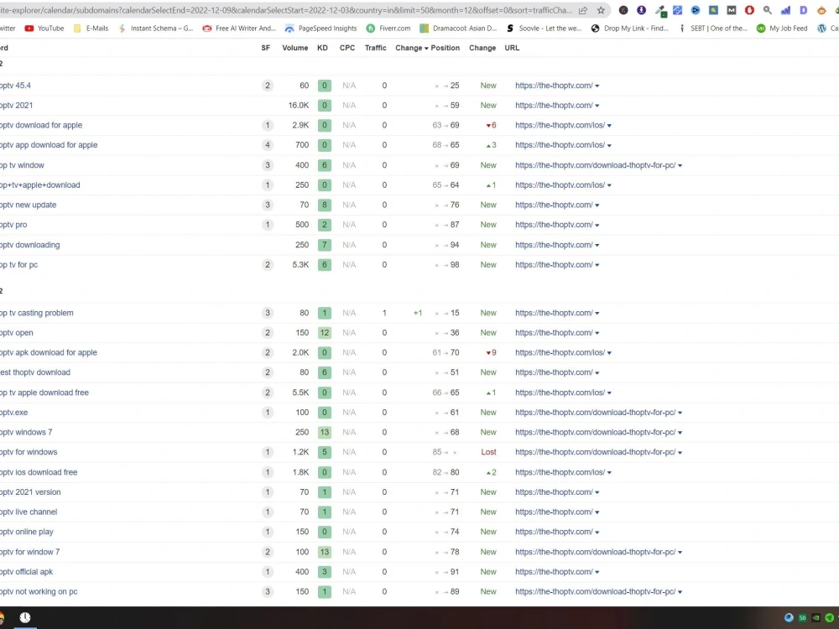The width and height of the screenshot is (839, 629).
Task: Open URL link in the 'optv 2021' row
Action: (x=554, y=106)
